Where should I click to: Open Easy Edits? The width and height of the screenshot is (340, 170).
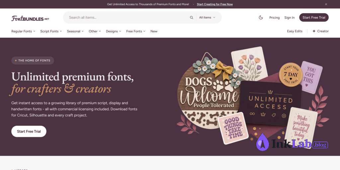(295, 31)
